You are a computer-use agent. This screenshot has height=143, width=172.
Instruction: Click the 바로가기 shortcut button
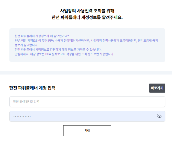click(x=157, y=88)
